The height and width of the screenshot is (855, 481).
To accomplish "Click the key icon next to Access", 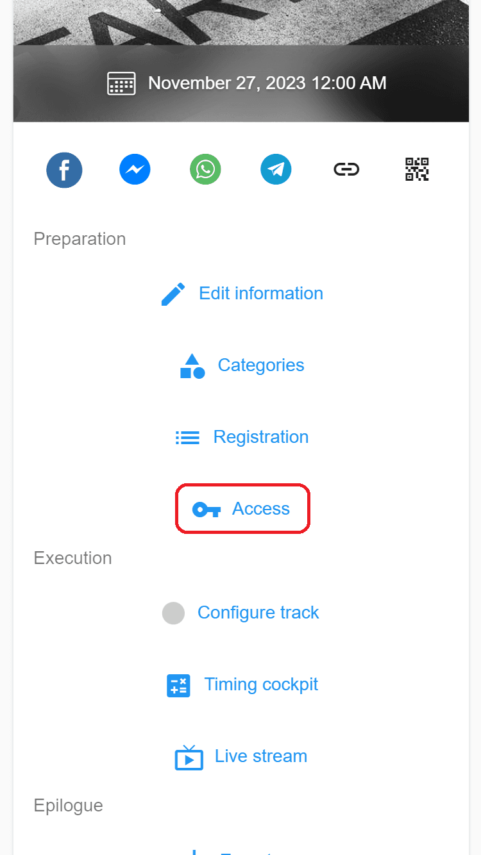I will [x=207, y=510].
